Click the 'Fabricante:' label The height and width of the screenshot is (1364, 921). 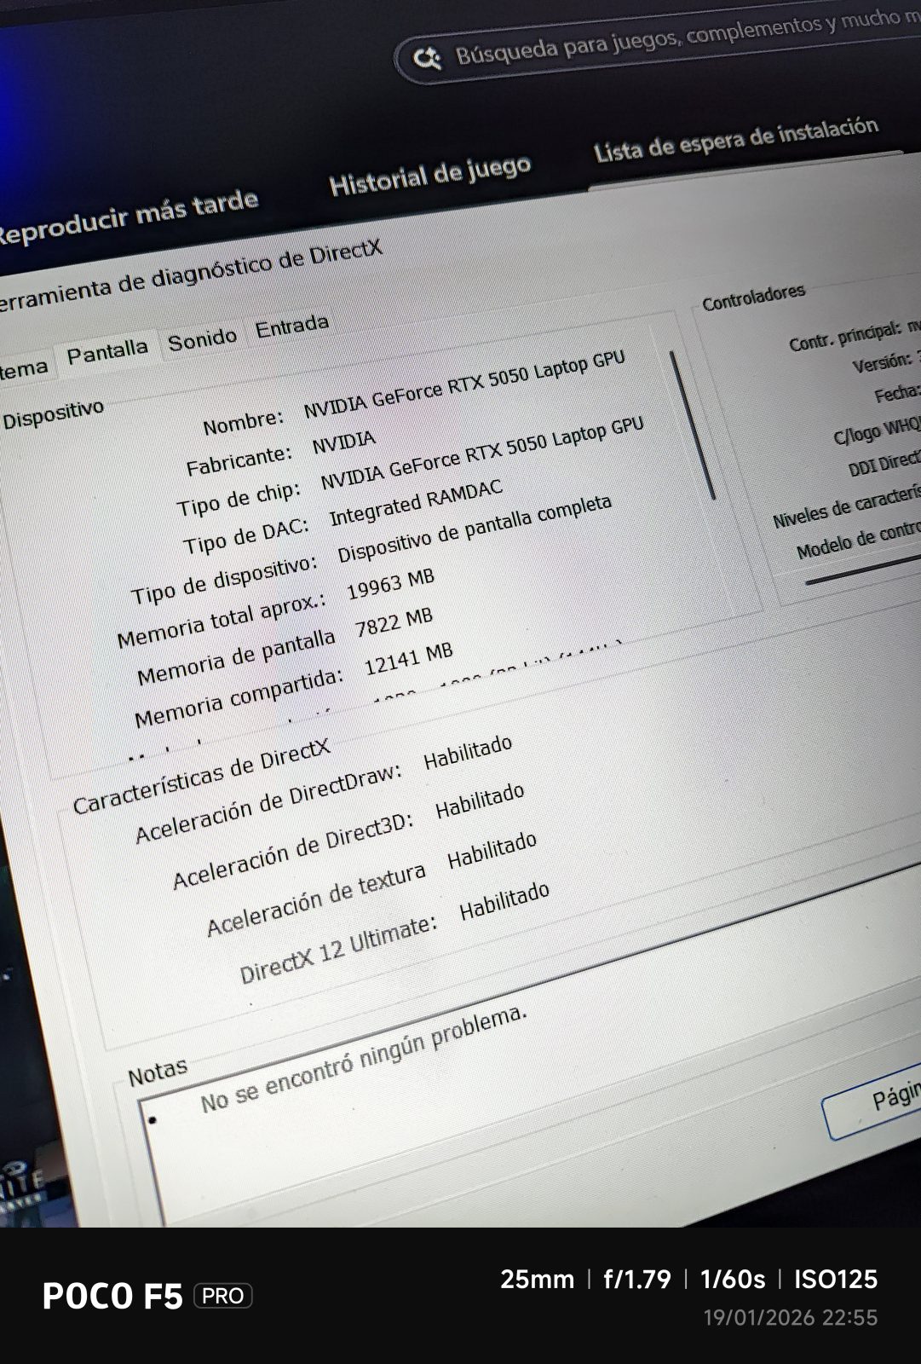(239, 460)
